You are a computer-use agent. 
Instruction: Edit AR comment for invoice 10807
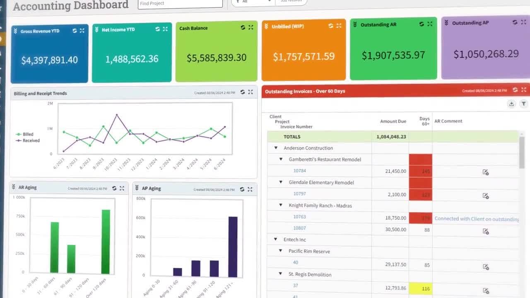point(486,231)
